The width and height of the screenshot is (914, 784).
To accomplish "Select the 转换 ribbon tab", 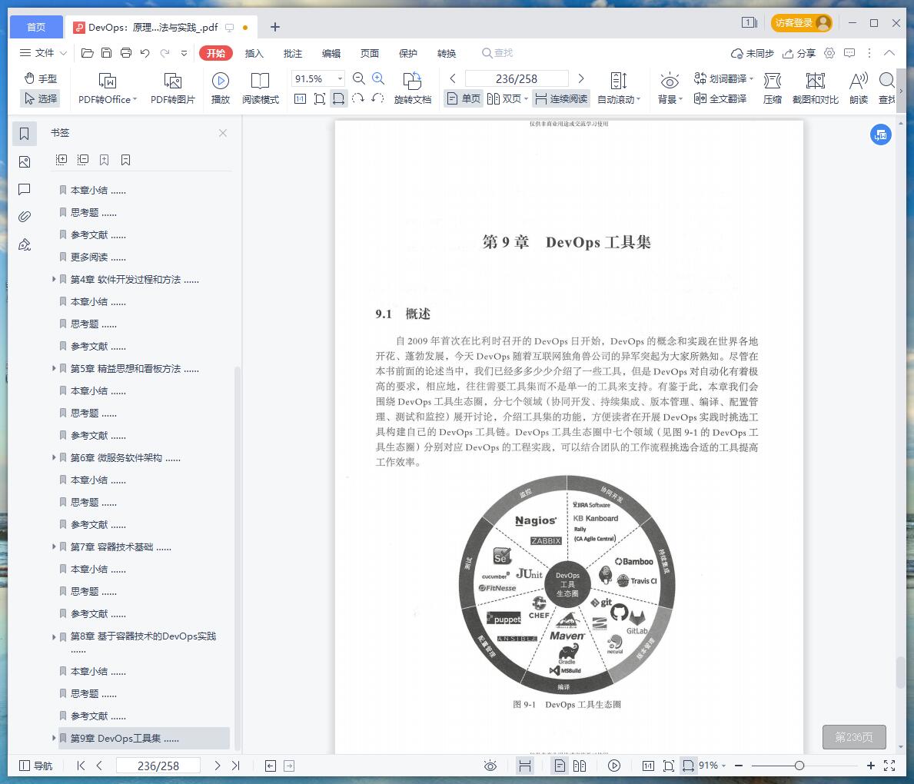I will [447, 53].
